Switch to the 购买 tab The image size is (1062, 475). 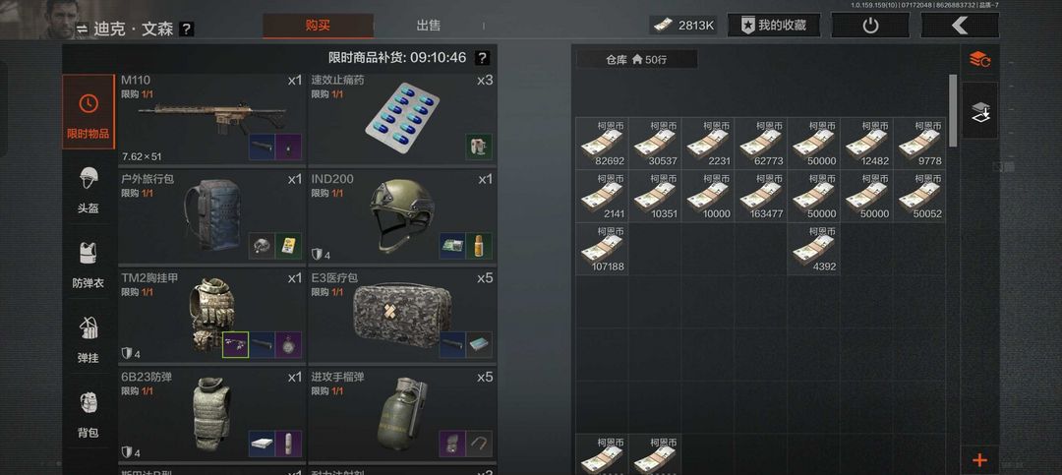(318, 26)
